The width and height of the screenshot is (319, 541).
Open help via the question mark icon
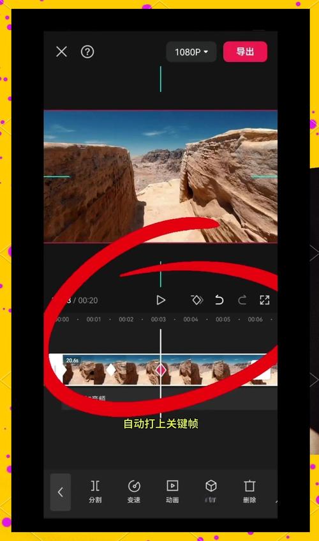[87, 52]
